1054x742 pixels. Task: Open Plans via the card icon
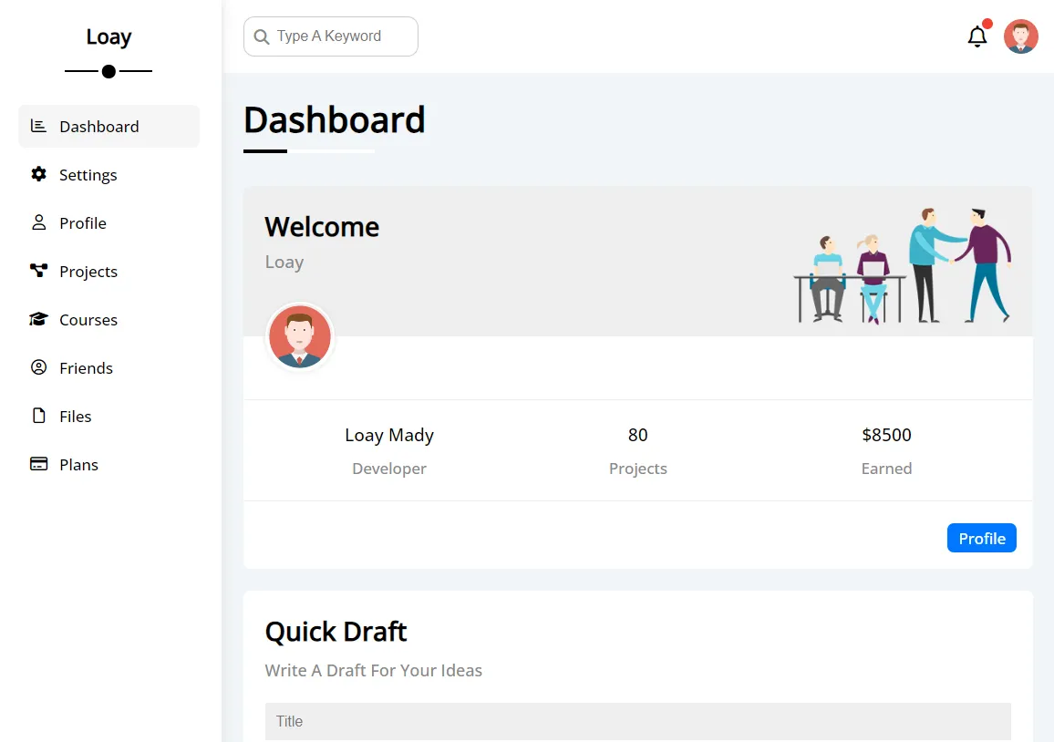coord(38,464)
